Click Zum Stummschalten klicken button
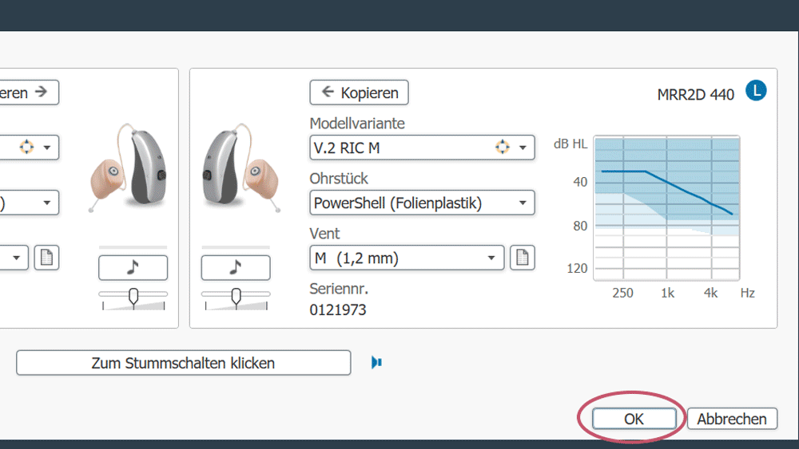This screenshot has width=799, height=449. [183, 363]
